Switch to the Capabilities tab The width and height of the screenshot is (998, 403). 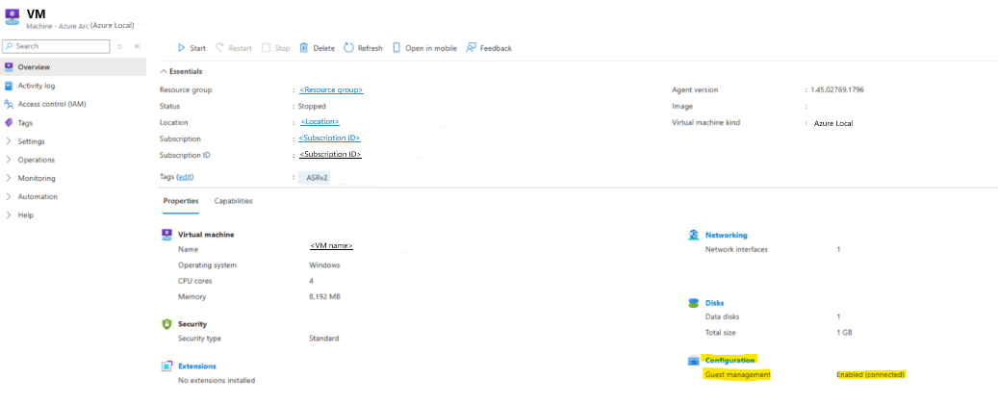(234, 201)
